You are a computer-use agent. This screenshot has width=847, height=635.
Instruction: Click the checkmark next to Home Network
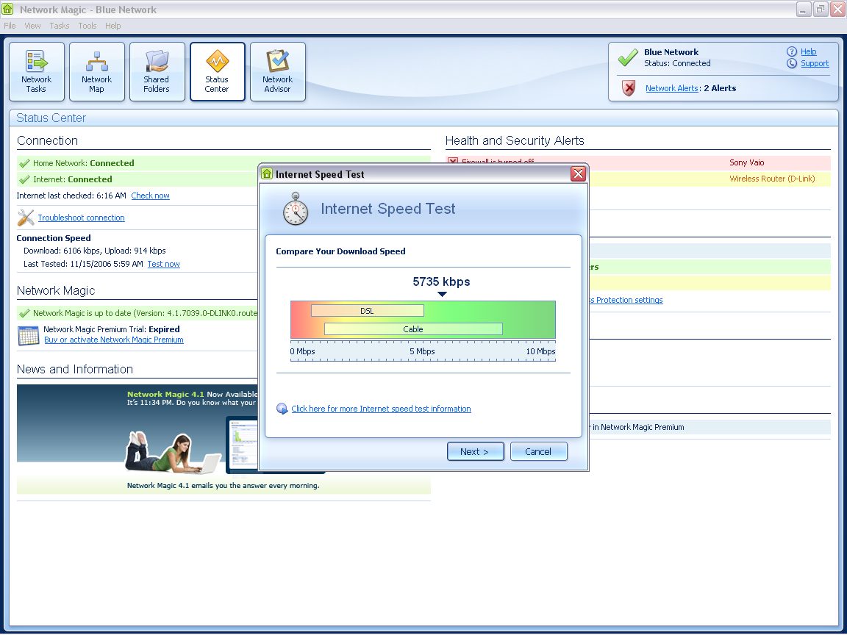pyautogui.click(x=24, y=163)
